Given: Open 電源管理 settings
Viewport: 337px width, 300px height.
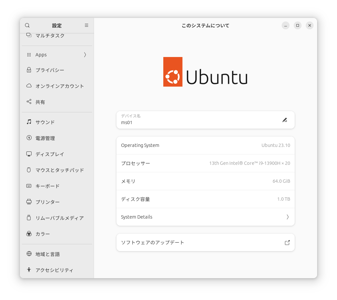Looking at the screenshot, I should click(57, 138).
